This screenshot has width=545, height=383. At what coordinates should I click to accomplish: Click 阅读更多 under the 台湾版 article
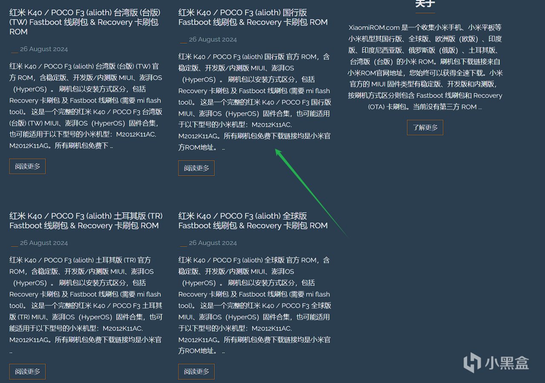click(27, 166)
